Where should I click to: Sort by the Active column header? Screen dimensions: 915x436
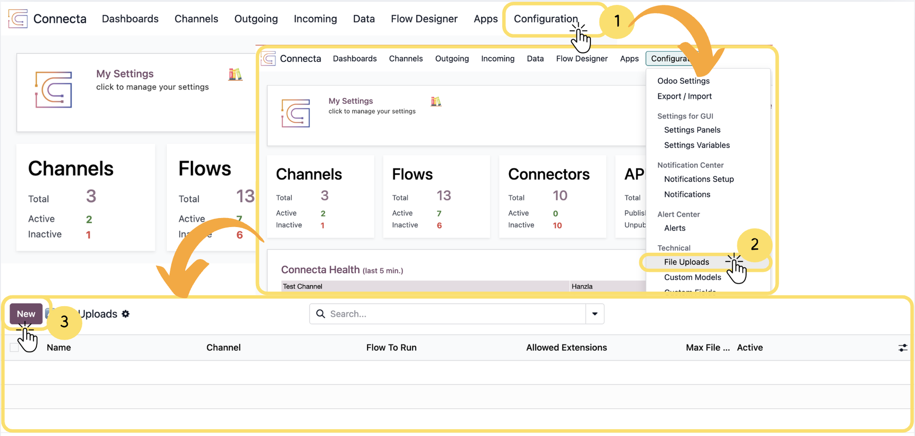point(750,348)
